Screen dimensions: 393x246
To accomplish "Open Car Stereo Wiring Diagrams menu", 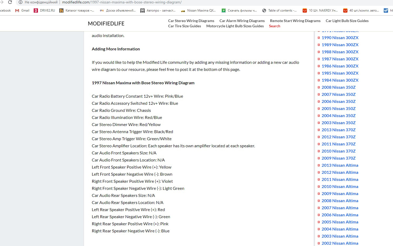I will coord(191,21).
